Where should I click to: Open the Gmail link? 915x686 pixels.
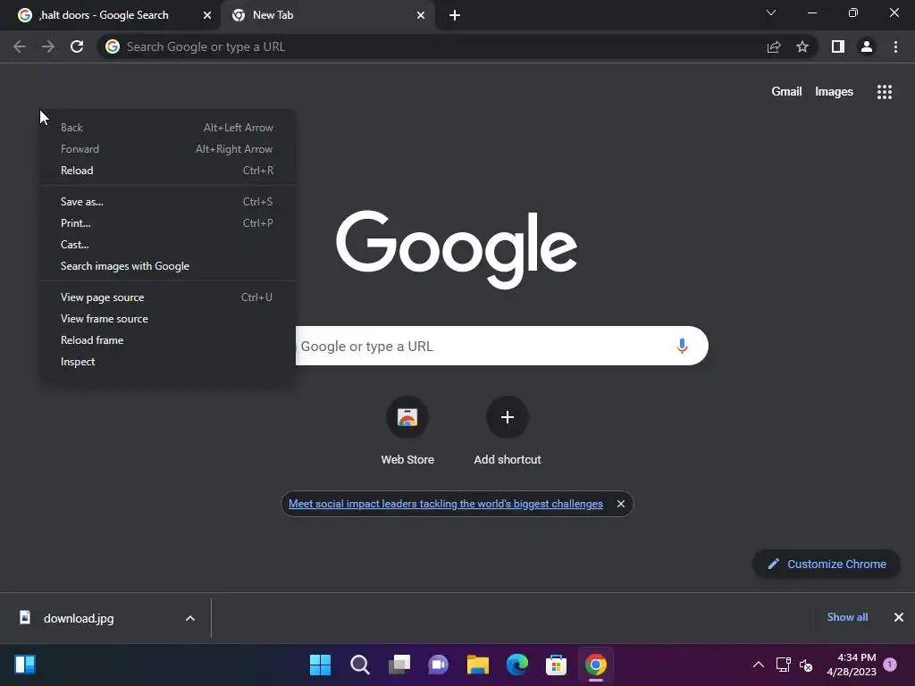point(786,92)
